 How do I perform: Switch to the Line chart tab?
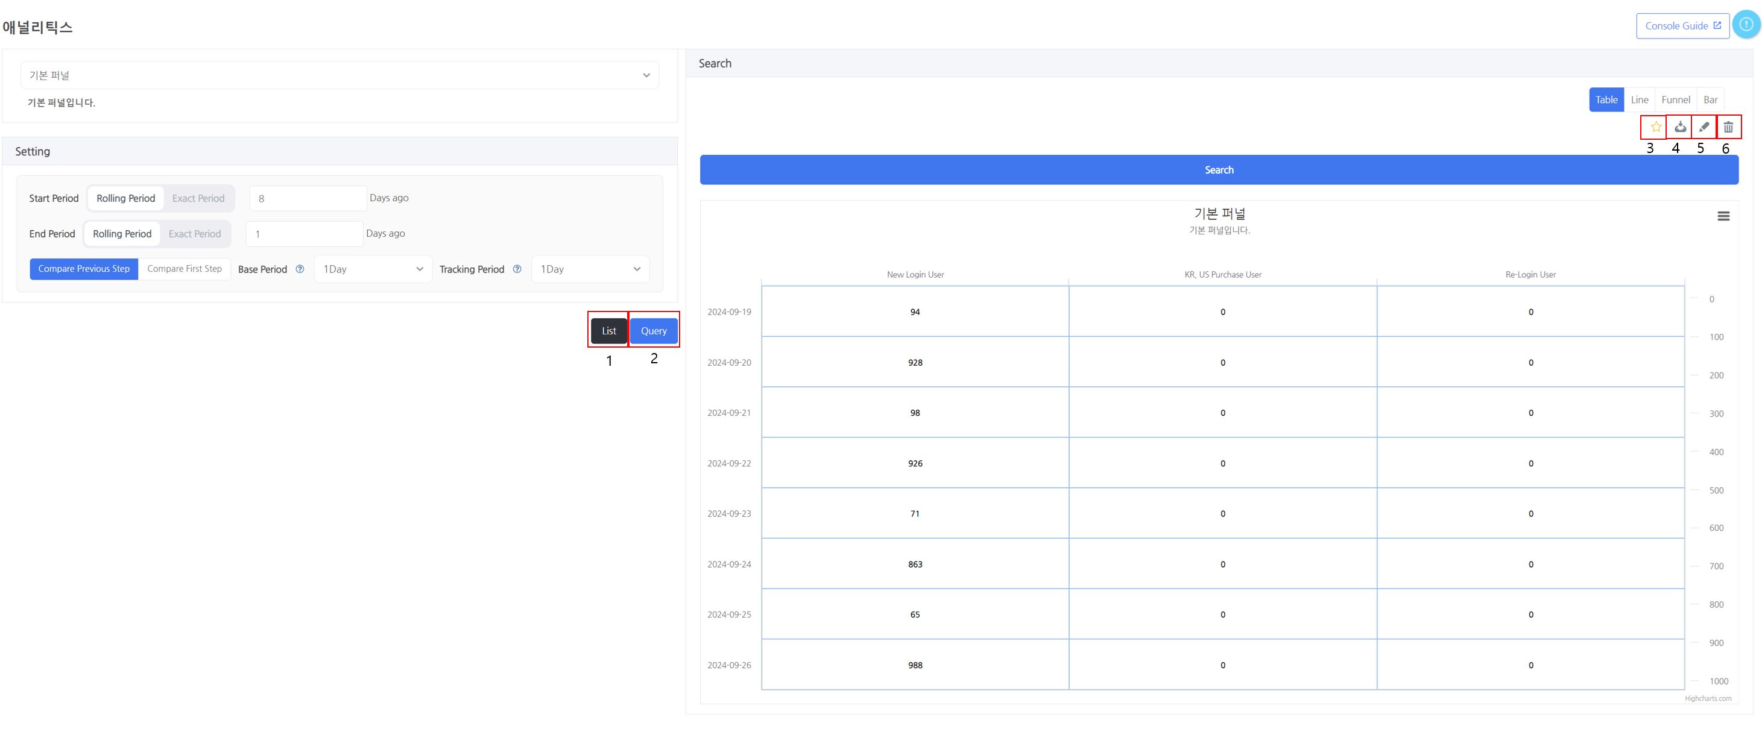click(x=1639, y=100)
